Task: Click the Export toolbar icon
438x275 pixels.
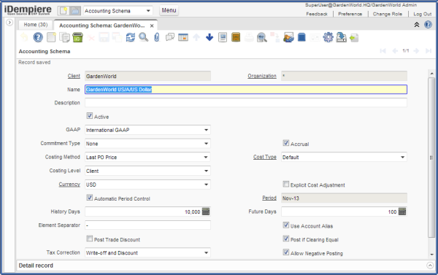Action: click(x=341, y=37)
